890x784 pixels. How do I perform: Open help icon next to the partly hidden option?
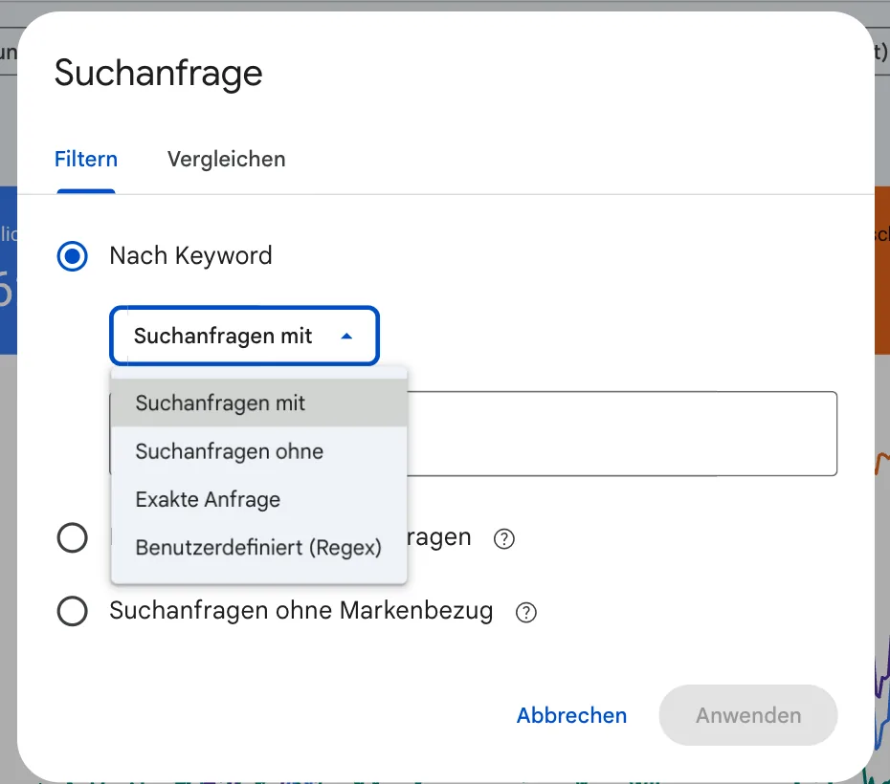tap(504, 538)
